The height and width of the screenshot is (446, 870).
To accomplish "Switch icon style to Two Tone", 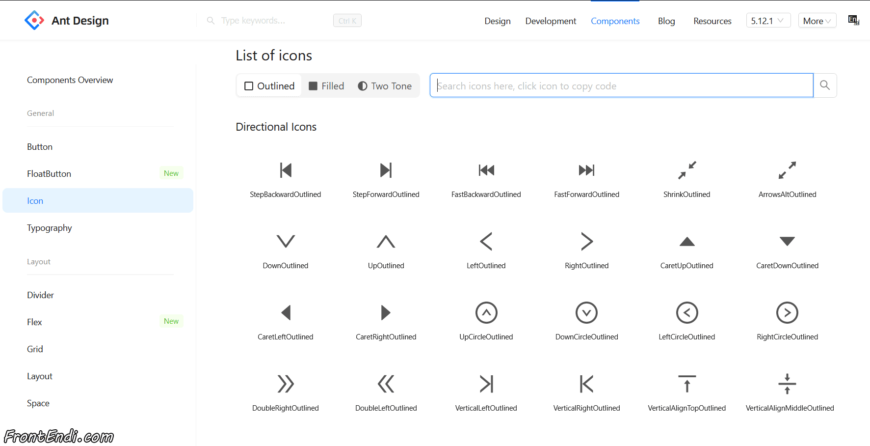I will (385, 86).
